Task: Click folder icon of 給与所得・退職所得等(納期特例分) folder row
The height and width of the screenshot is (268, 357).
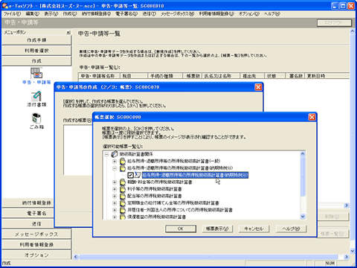Action: pos(123,168)
